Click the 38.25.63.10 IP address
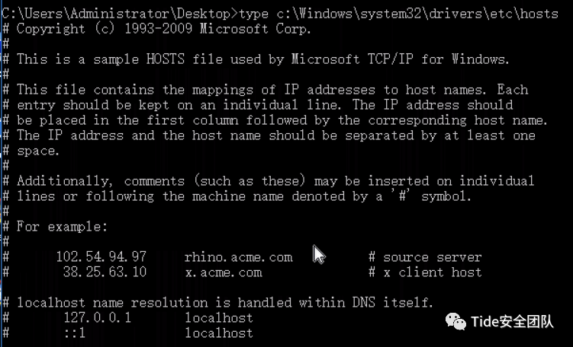 pyautogui.click(x=105, y=272)
